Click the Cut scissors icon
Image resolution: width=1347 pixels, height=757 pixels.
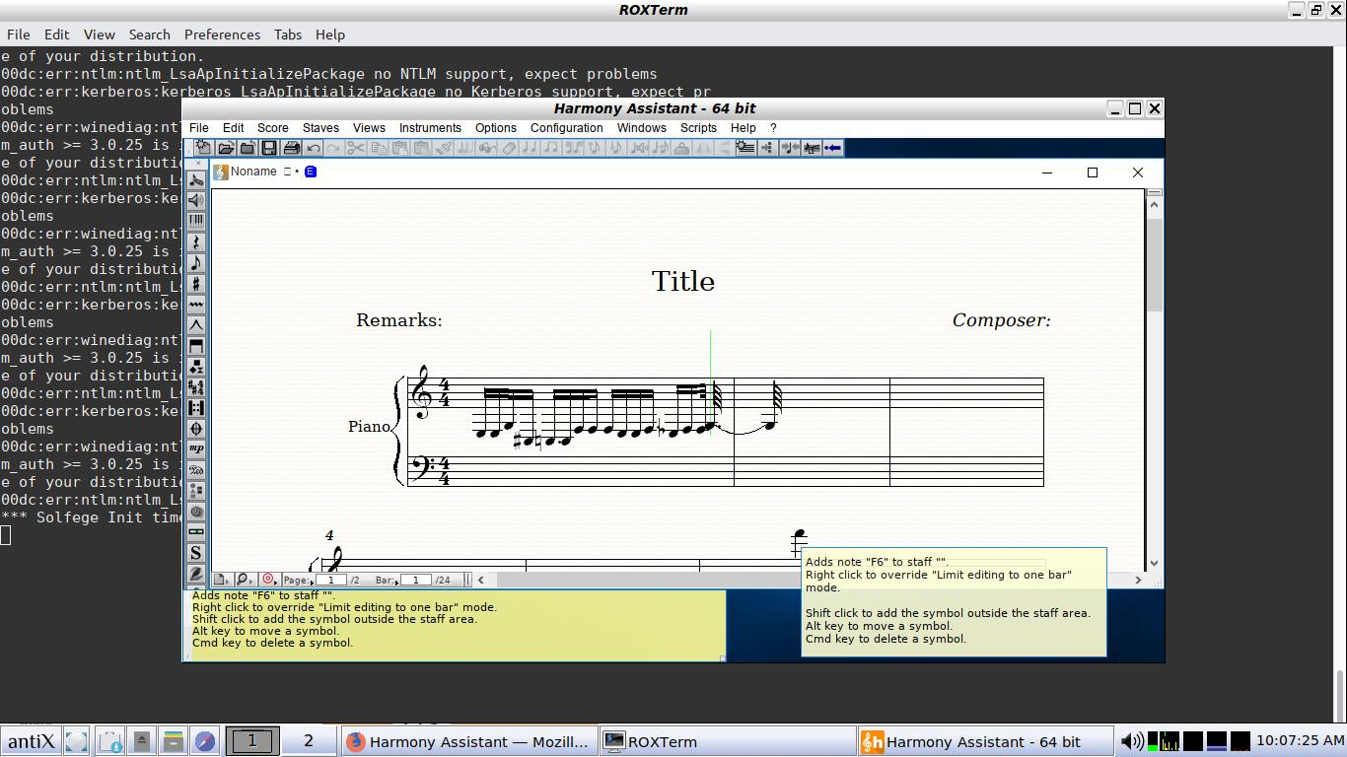point(356,148)
